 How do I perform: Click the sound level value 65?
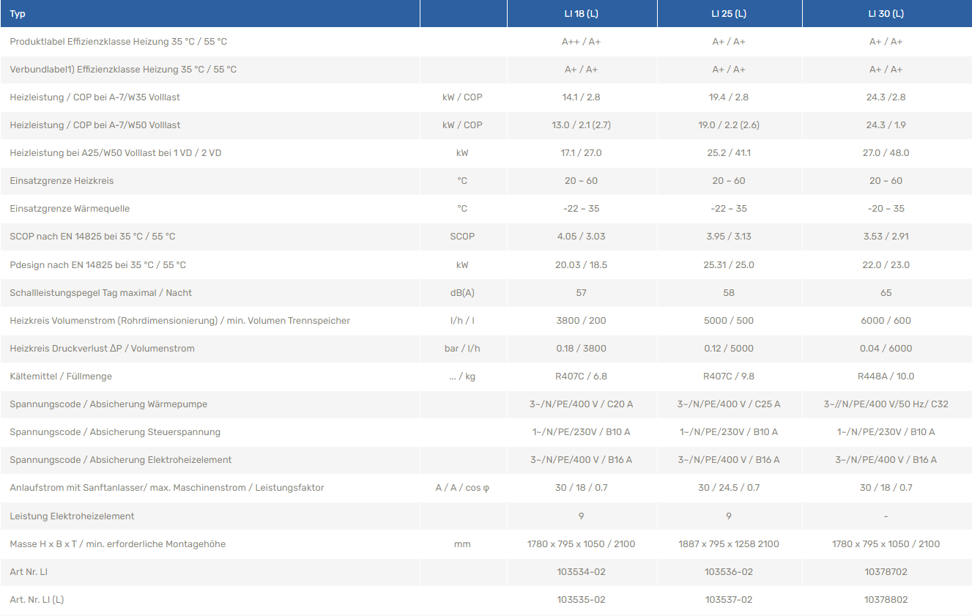tap(886, 293)
